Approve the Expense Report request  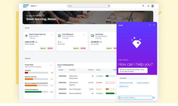click(x=43, y=48)
